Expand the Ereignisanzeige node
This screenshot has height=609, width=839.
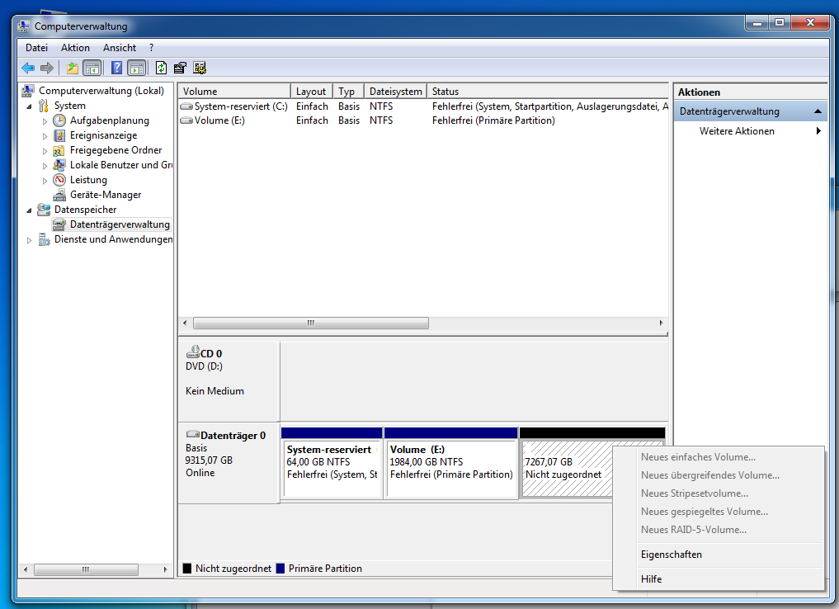(45, 136)
